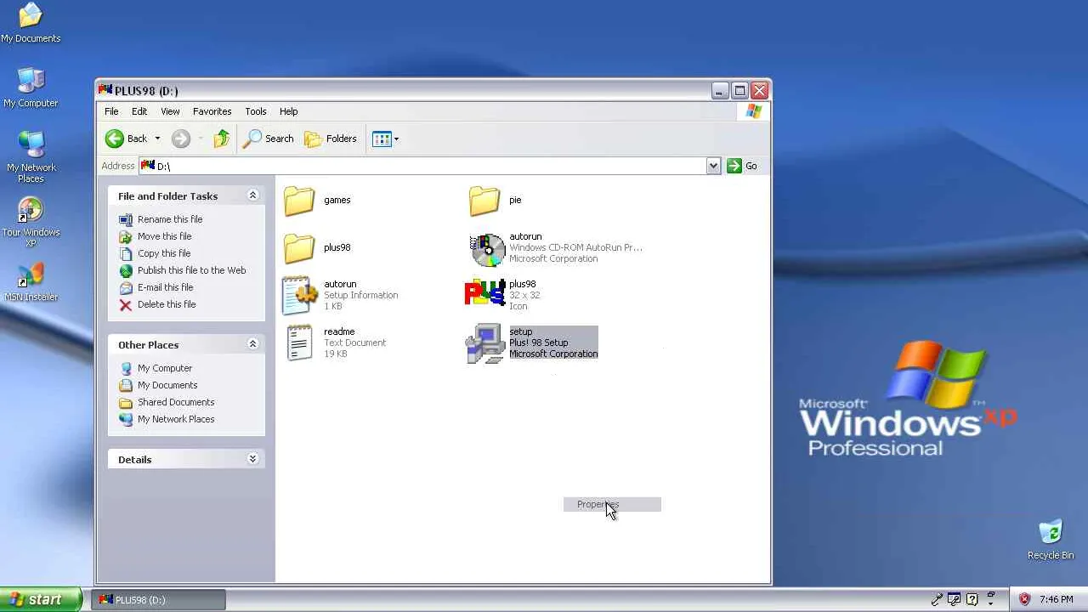This screenshot has width=1088, height=612.
Task: Open the Views dropdown arrow
Action: click(396, 139)
